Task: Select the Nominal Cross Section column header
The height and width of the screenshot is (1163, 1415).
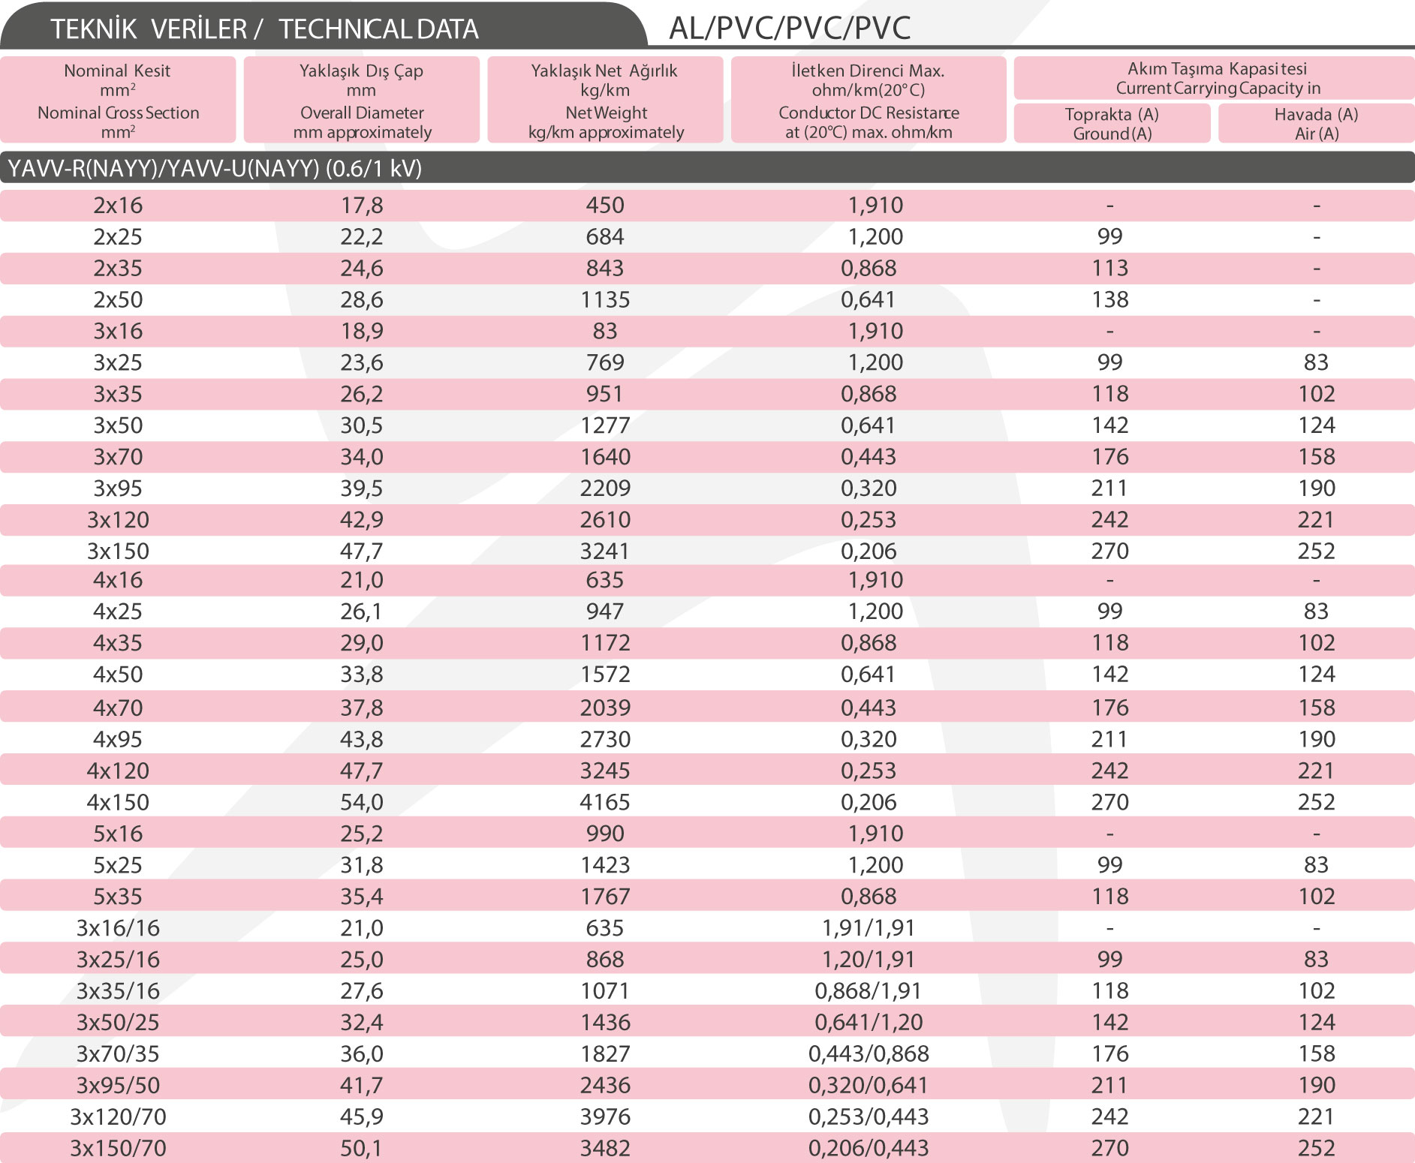Action: point(118,101)
